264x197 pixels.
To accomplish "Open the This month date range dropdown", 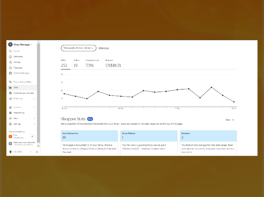I will pyautogui.click(x=78, y=48).
